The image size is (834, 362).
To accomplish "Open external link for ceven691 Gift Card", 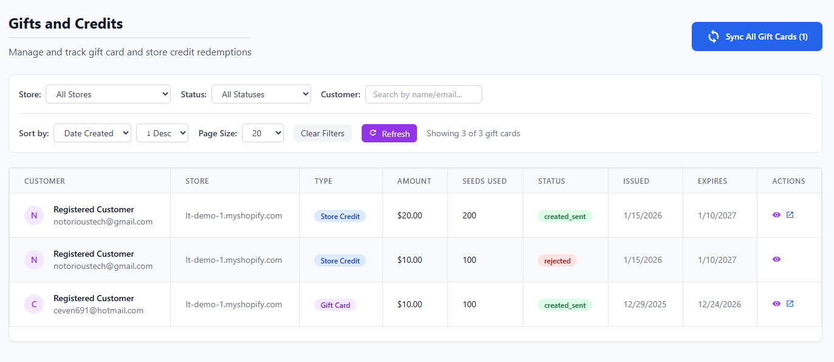I will (790, 304).
